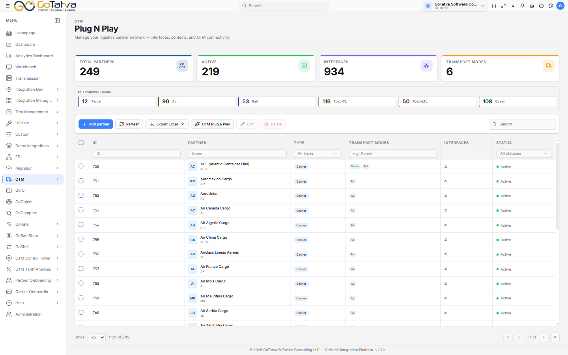568x355 pixels.
Task: Click the AC avatar for ACL row
Action: point(192,166)
